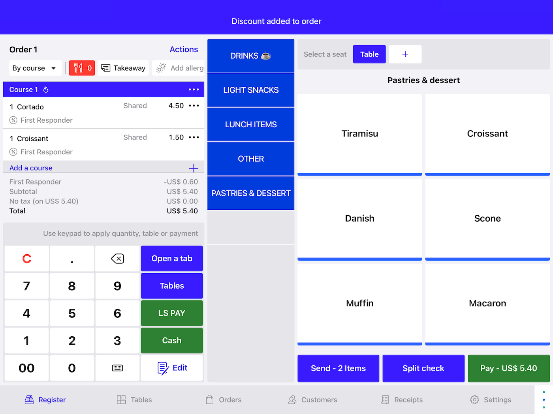Click the Actions link
The image size is (553, 414).
pyautogui.click(x=184, y=49)
